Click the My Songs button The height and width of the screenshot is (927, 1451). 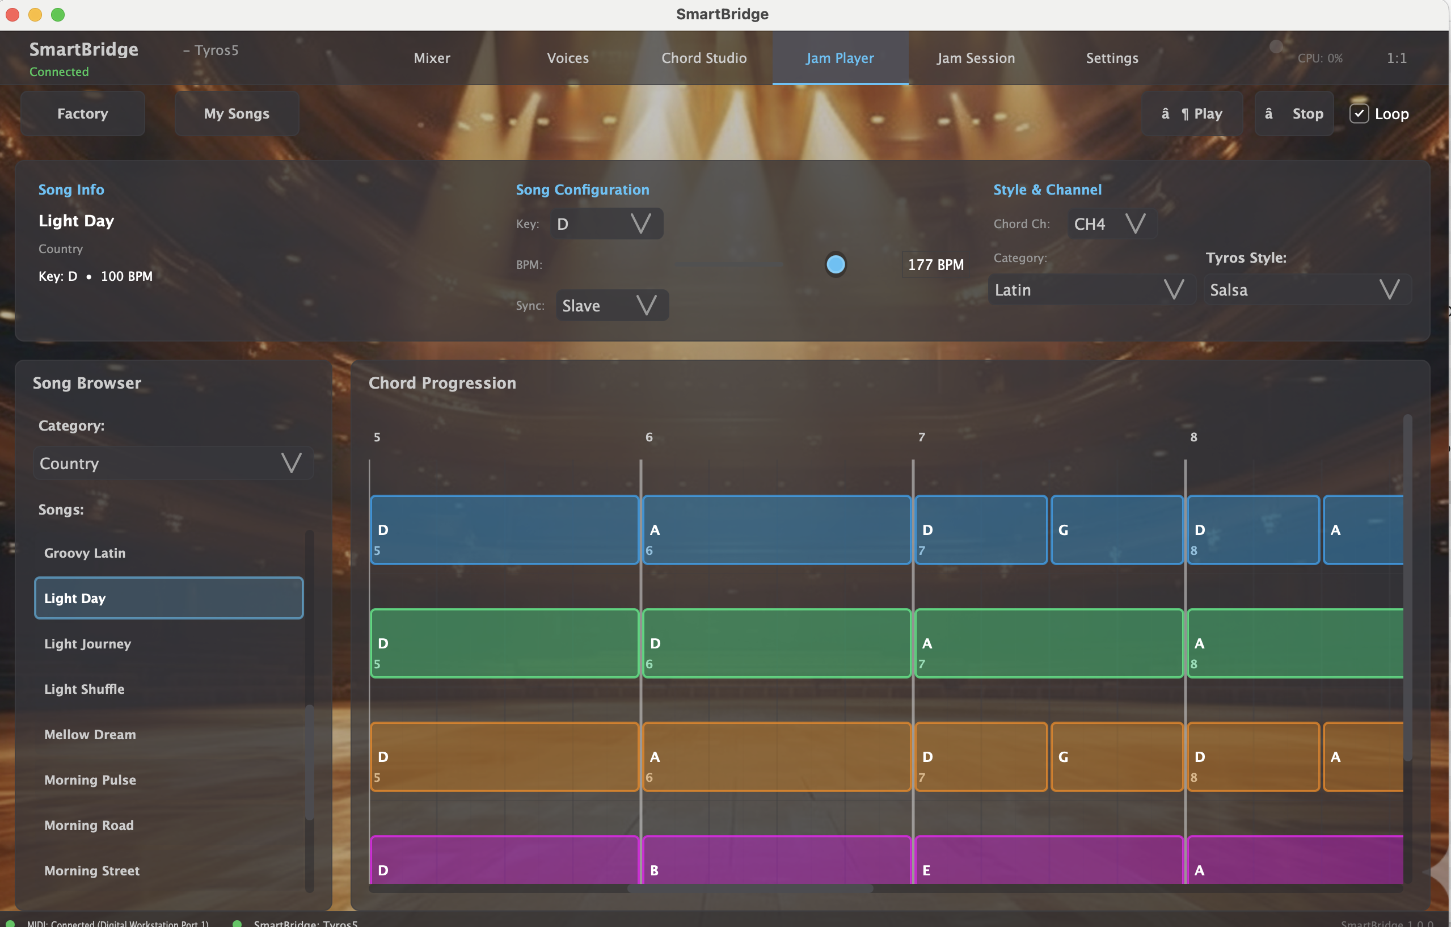pyautogui.click(x=236, y=113)
